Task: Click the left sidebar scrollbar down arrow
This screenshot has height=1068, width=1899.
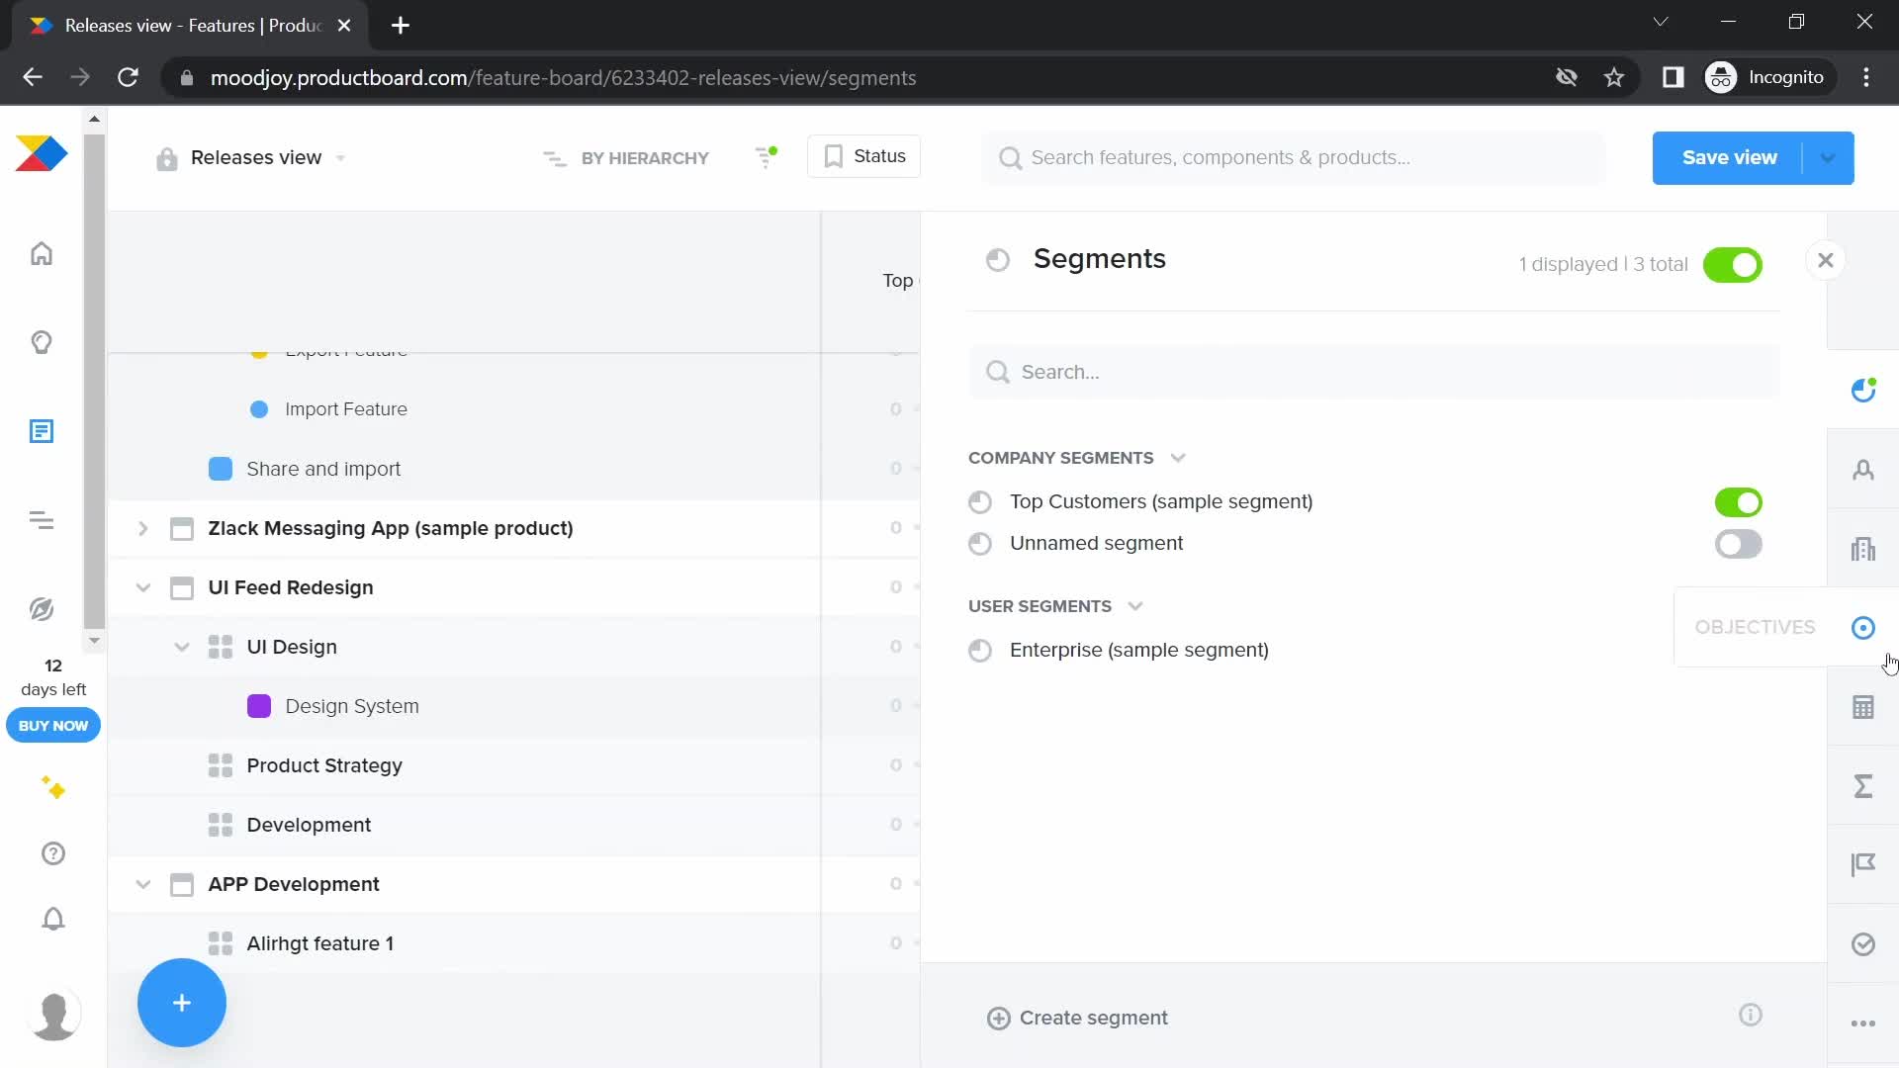Action: (94, 641)
